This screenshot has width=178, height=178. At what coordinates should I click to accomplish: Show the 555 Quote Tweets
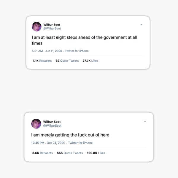(x=70, y=153)
